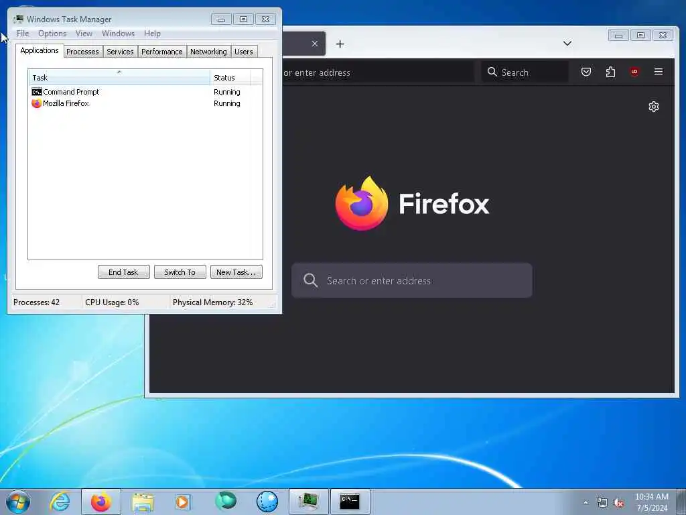
Task: Click the green swirl taskbar icon
Action: click(226, 500)
